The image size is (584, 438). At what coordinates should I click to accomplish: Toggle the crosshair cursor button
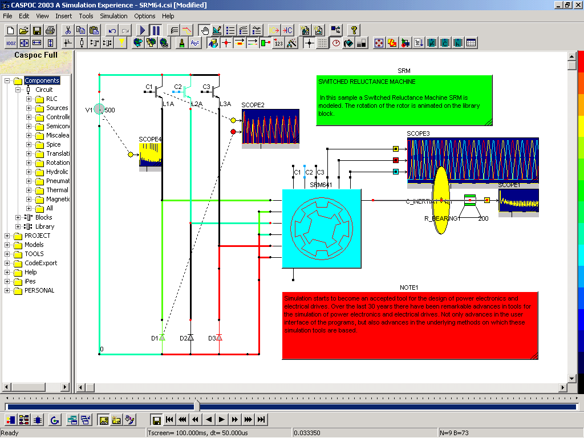[310, 43]
